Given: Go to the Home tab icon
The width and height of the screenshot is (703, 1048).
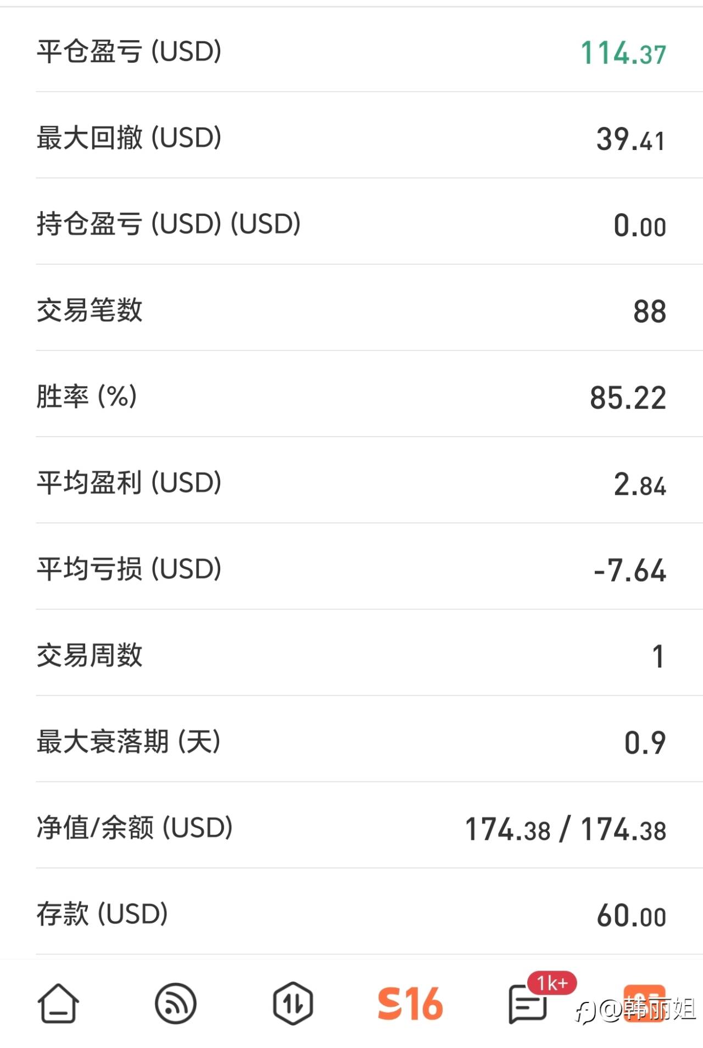Looking at the screenshot, I should (58, 1003).
